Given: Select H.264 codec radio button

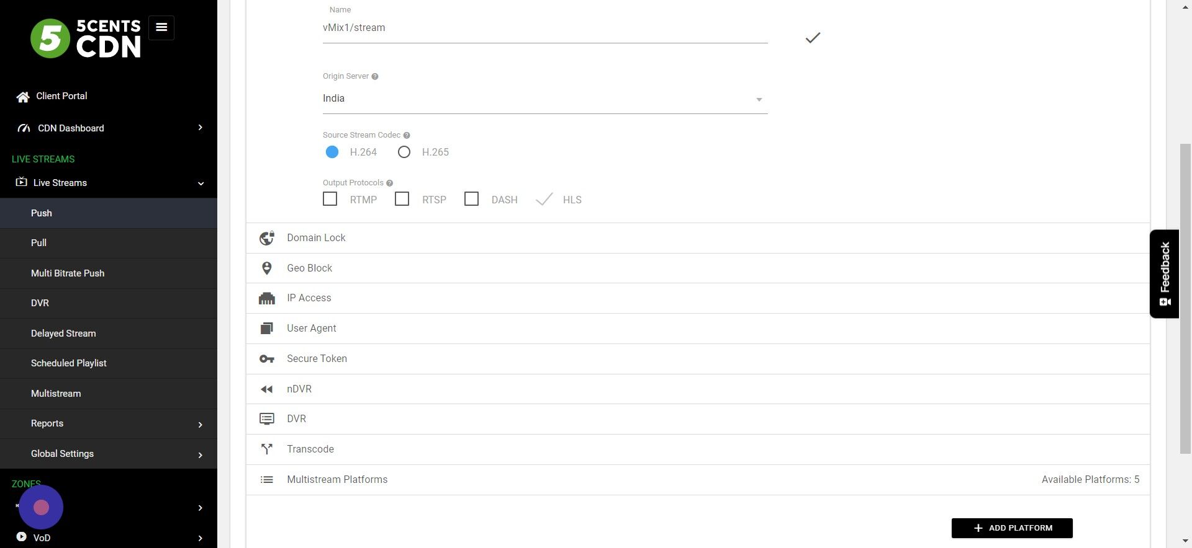Looking at the screenshot, I should click(332, 152).
